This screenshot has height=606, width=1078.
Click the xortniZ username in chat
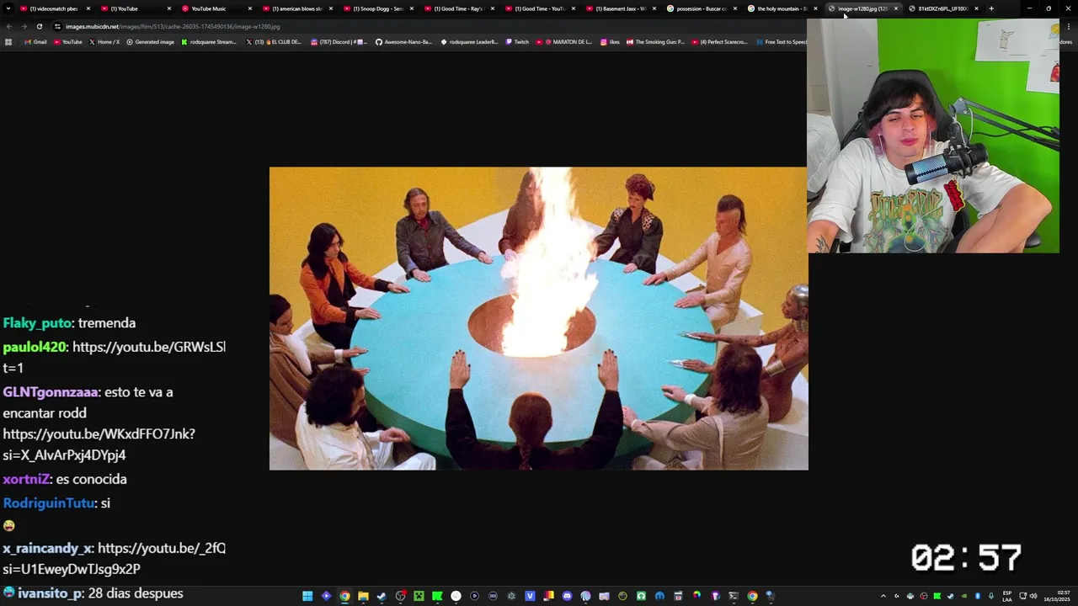(x=25, y=479)
